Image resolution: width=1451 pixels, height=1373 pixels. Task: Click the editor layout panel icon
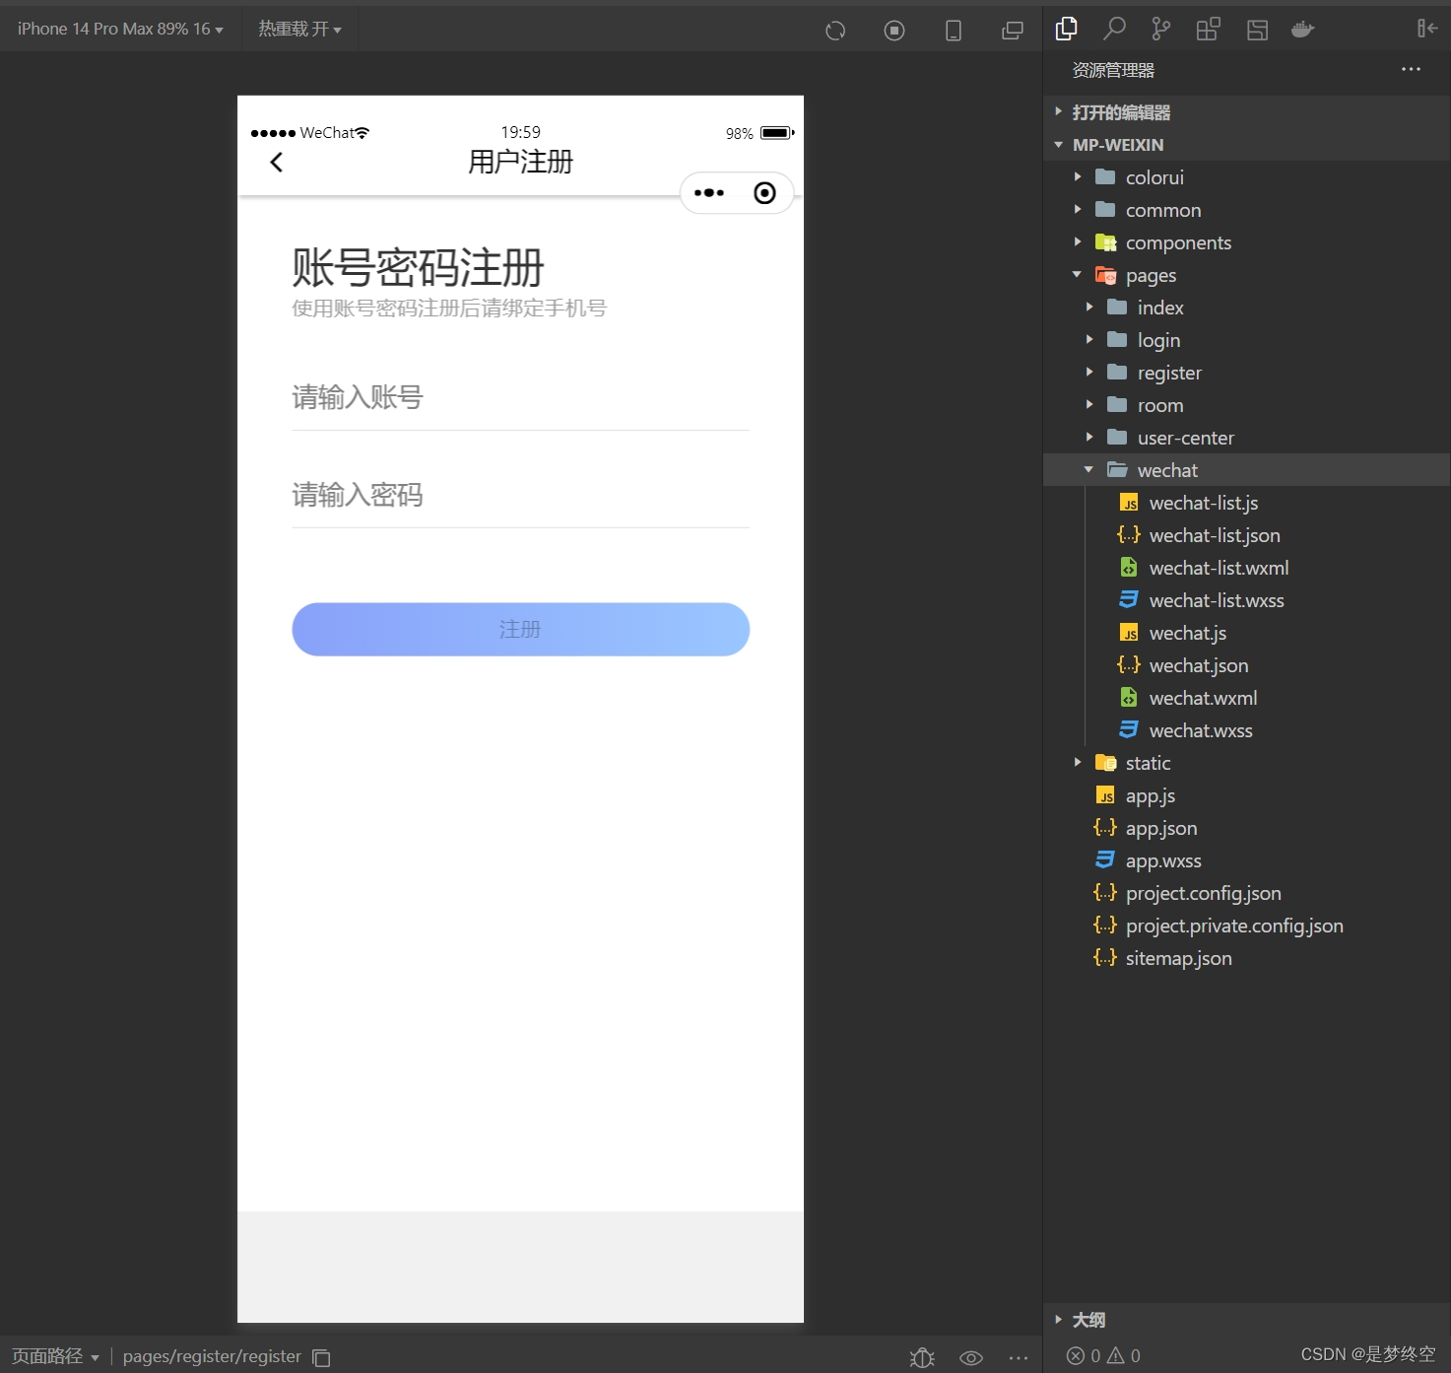point(1257,30)
